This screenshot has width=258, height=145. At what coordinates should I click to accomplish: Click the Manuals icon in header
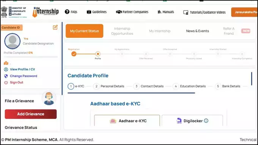(159, 12)
